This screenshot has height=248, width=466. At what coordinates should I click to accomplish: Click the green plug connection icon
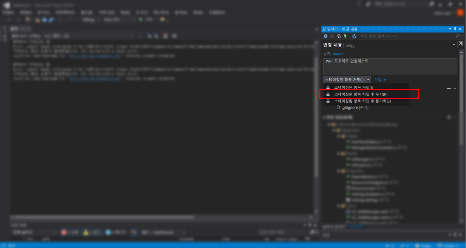coord(345,36)
